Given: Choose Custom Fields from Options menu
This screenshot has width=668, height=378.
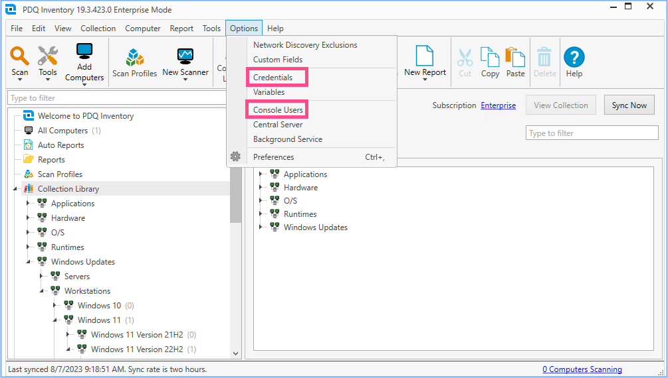Looking at the screenshot, I should (278, 60).
